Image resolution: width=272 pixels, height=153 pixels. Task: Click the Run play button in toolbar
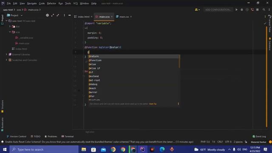236,10
